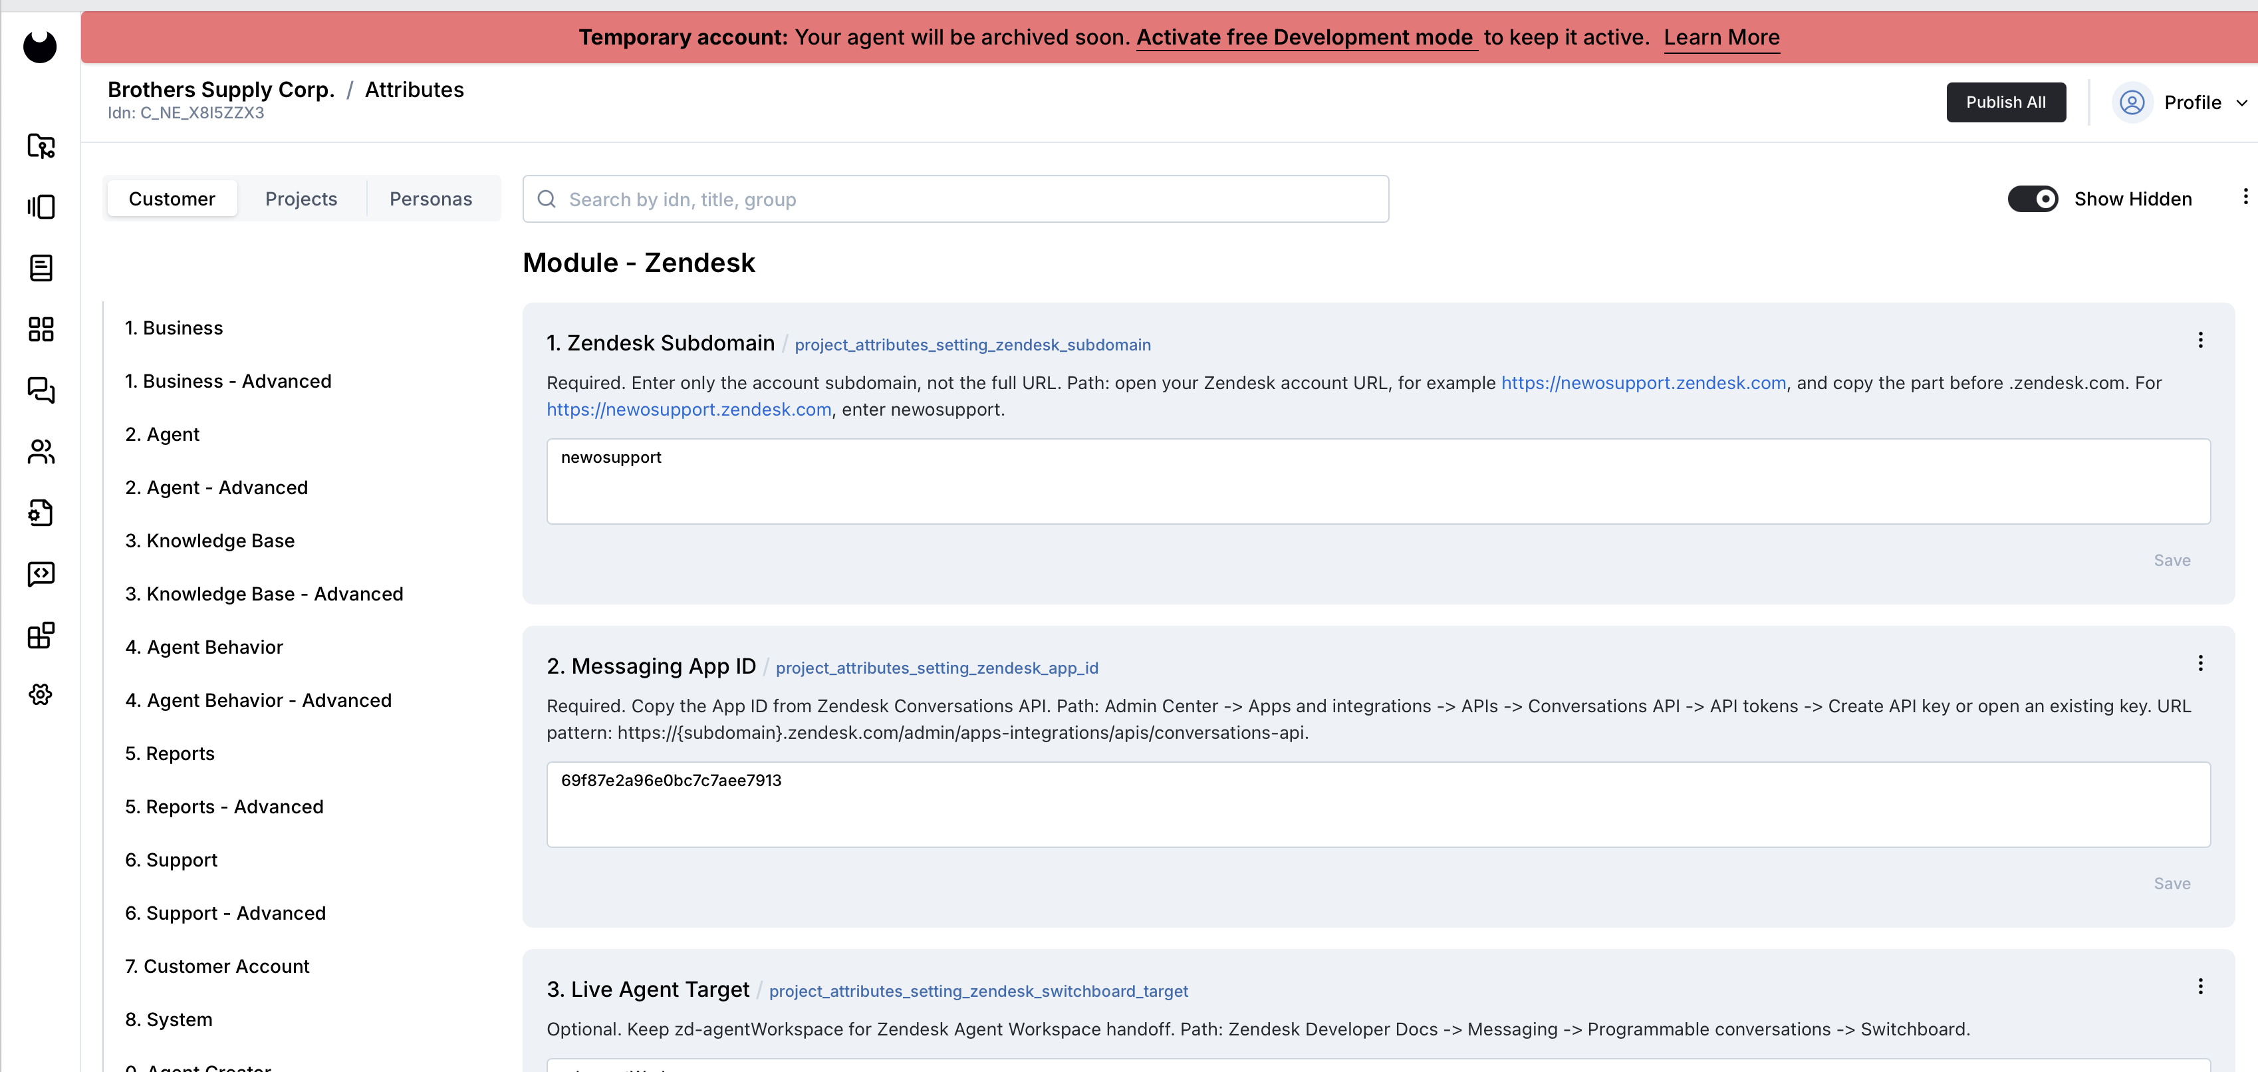Open the chat bubbles icon in the sidebar
The height and width of the screenshot is (1072, 2258).
[x=41, y=390]
